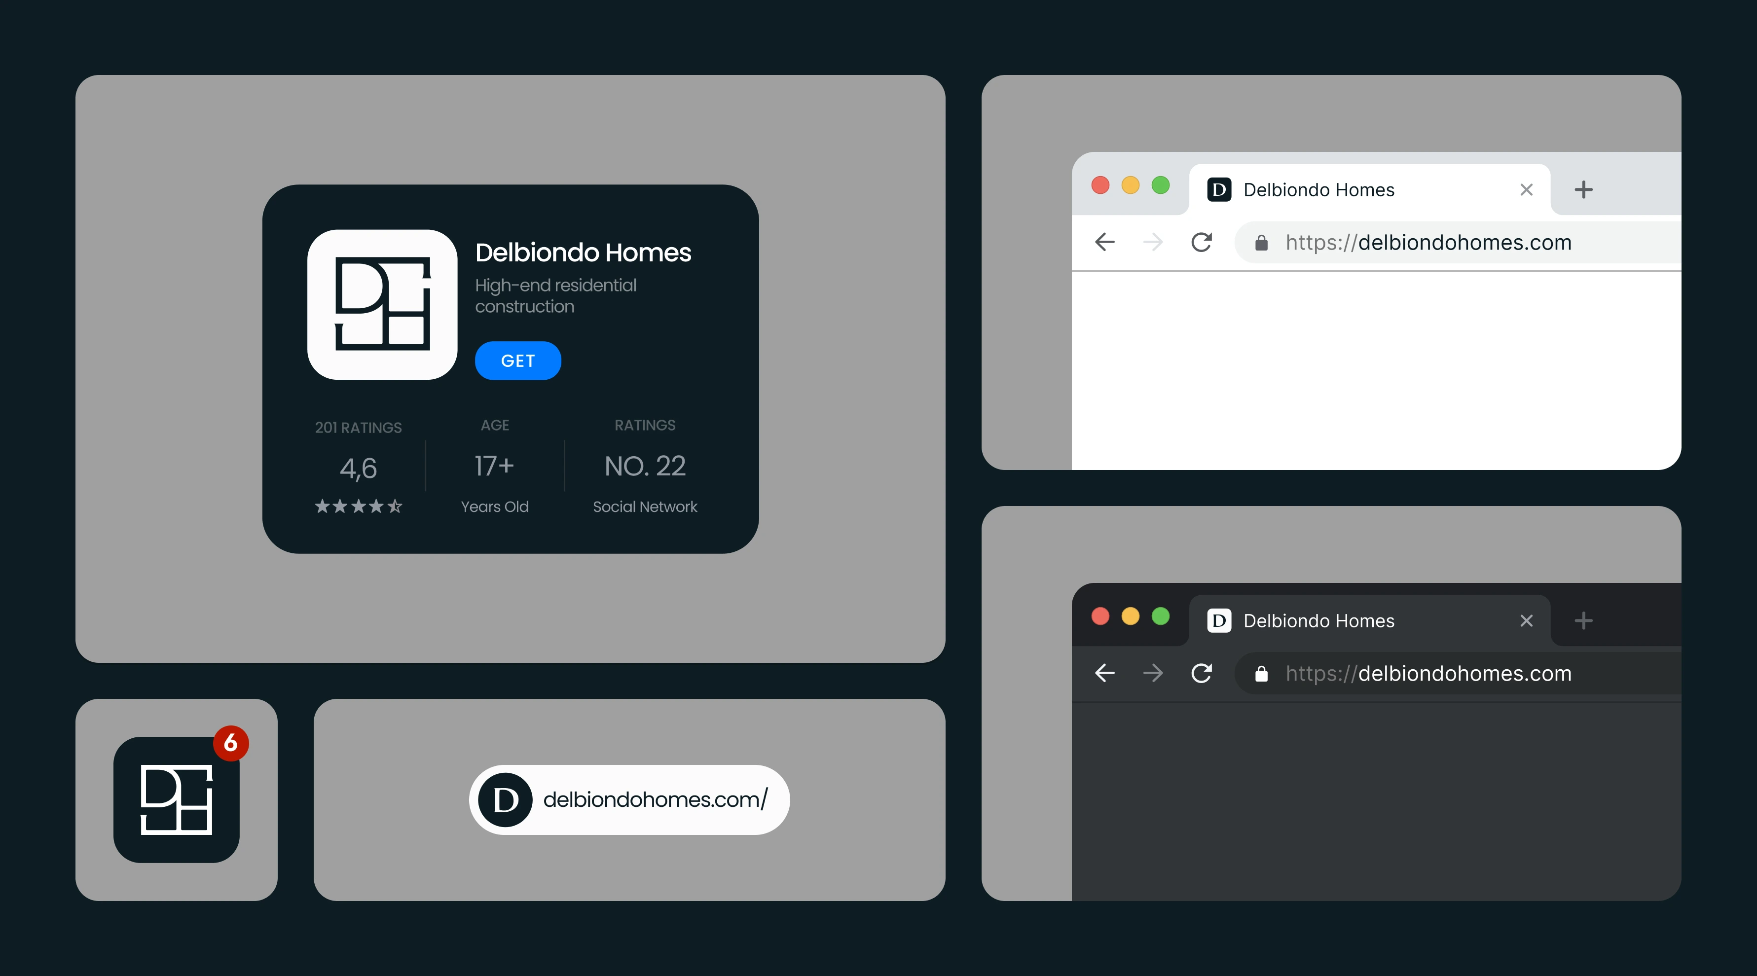Reload the page in the light browser
The height and width of the screenshot is (976, 1757).
point(1201,242)
